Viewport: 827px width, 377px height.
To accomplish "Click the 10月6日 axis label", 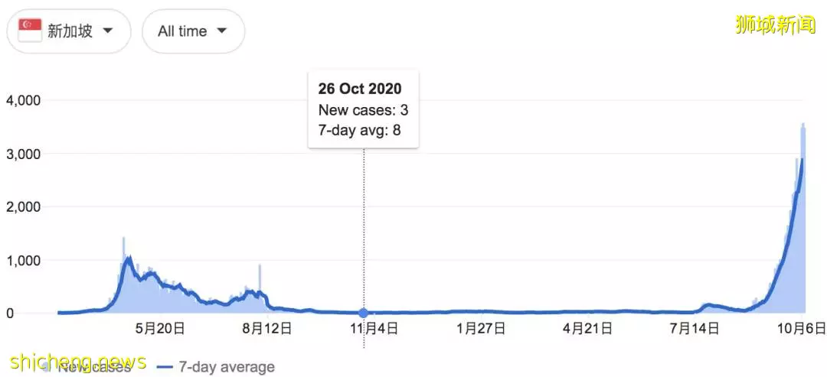I will 802,330.
